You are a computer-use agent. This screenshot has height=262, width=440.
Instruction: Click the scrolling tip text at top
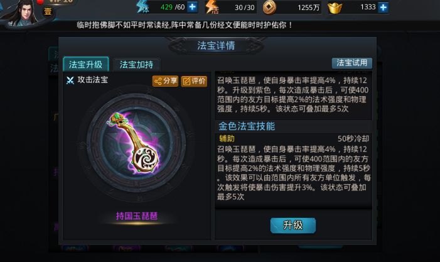[185, 25]
